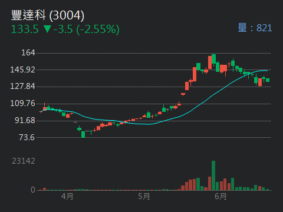Screen dimensions: 283x212
Task: Click the 109.76 price axis label
Action: 22,103
